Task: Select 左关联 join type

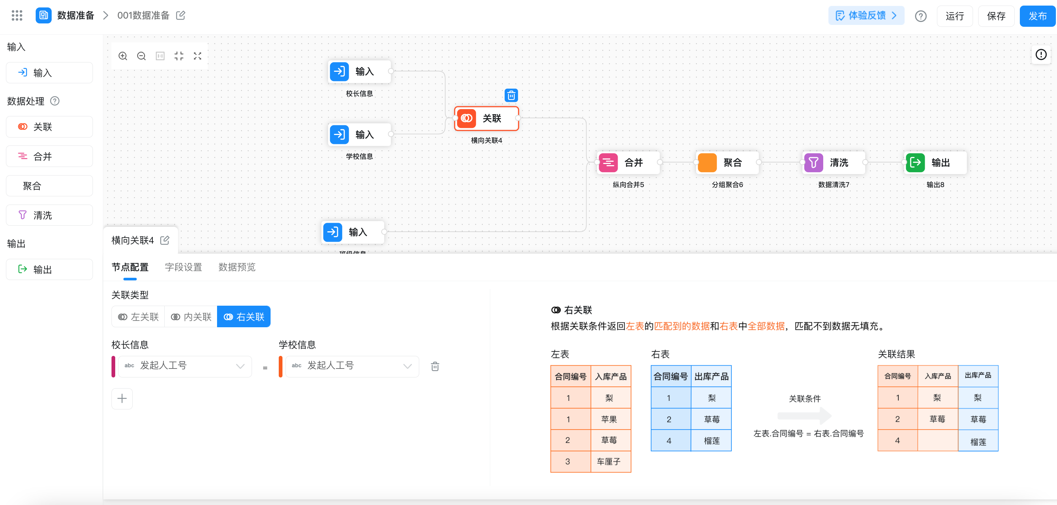Action: [x=138, y=317]
